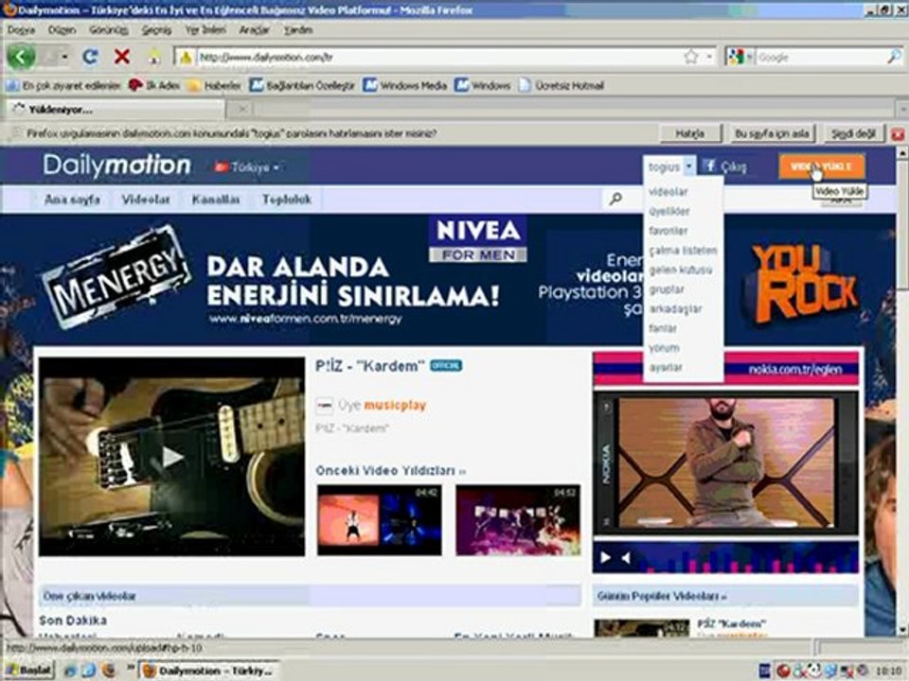Click Şimdi değil button
Viewport: 909px width, 681px height.
pyautogui.click(x=853, y=133)
